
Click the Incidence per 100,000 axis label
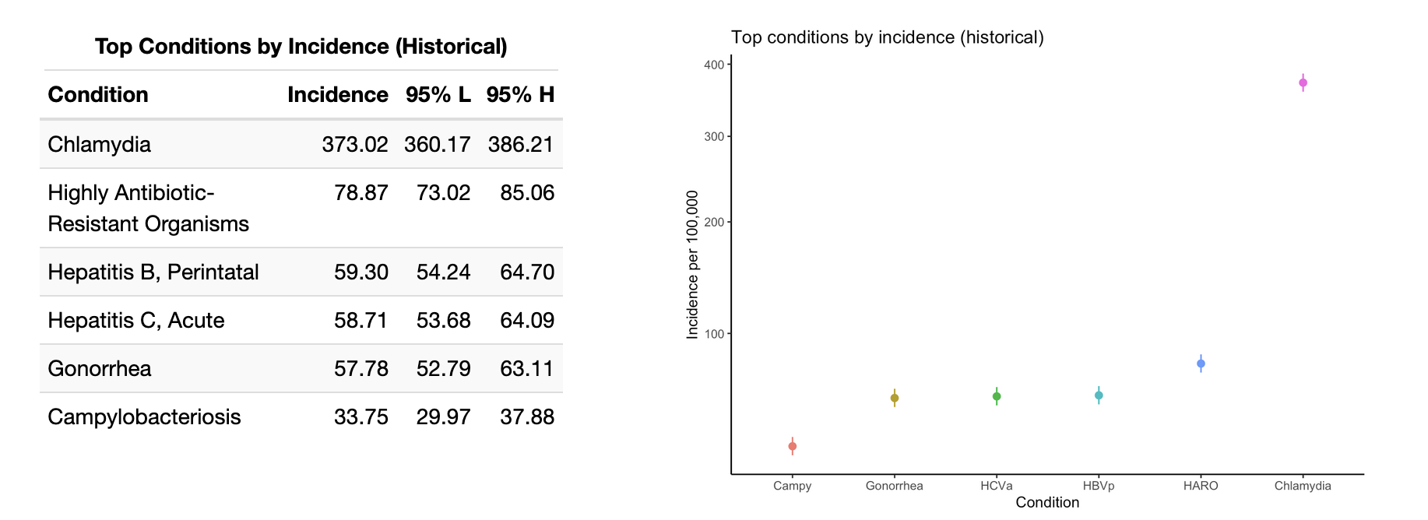tap(692, 265)
